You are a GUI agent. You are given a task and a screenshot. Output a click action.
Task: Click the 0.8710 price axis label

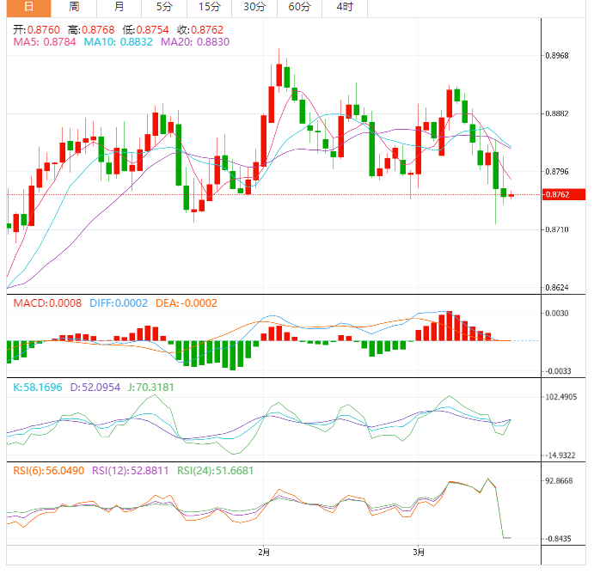(x=557, y=229)
